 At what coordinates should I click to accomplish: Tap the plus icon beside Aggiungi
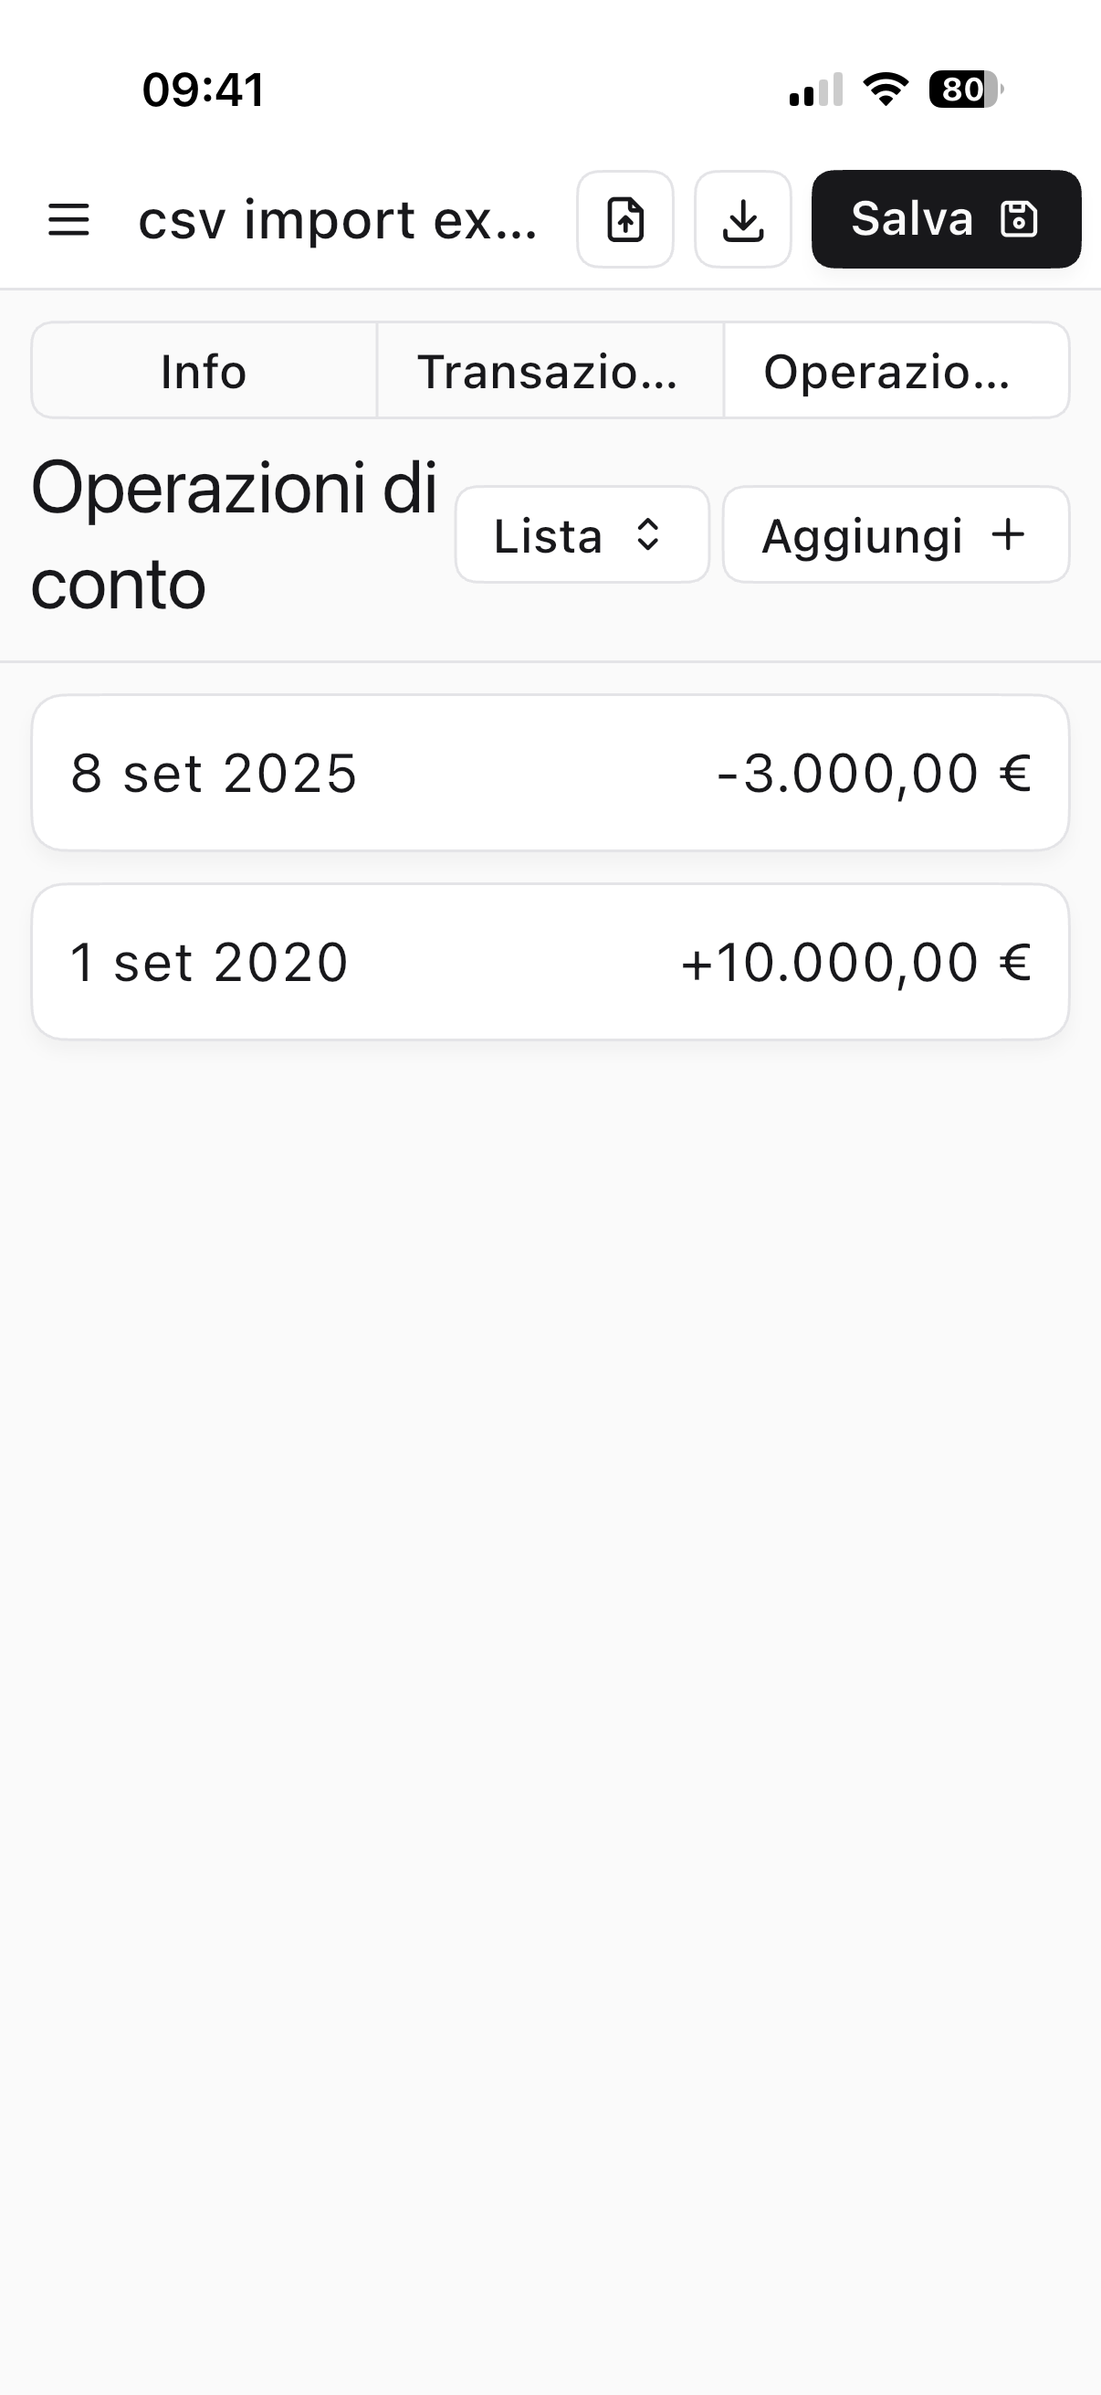click(1008, 534)
